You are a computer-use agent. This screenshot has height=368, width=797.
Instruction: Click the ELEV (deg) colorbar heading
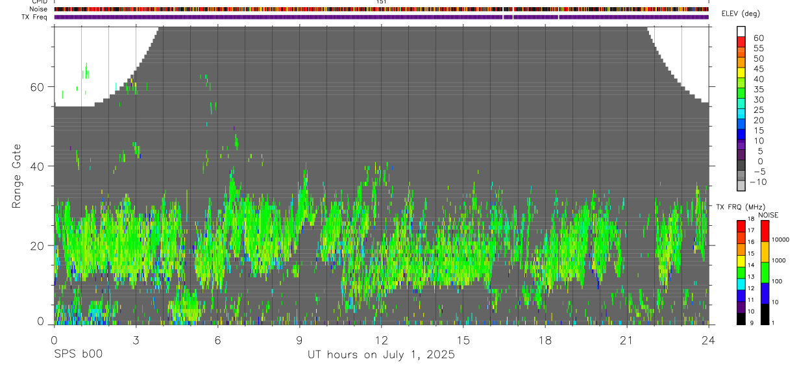(x=741, y=14)
